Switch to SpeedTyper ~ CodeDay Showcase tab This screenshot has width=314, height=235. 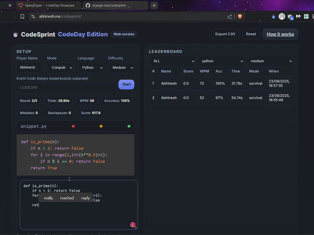pos(48,5)
